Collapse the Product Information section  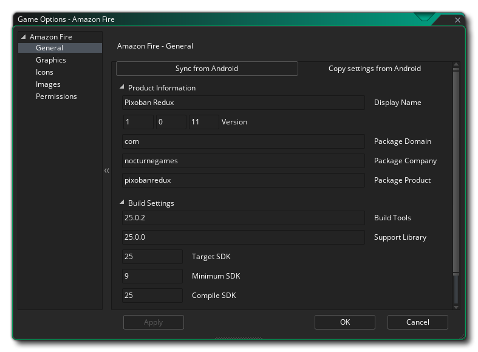pos(121,87)
